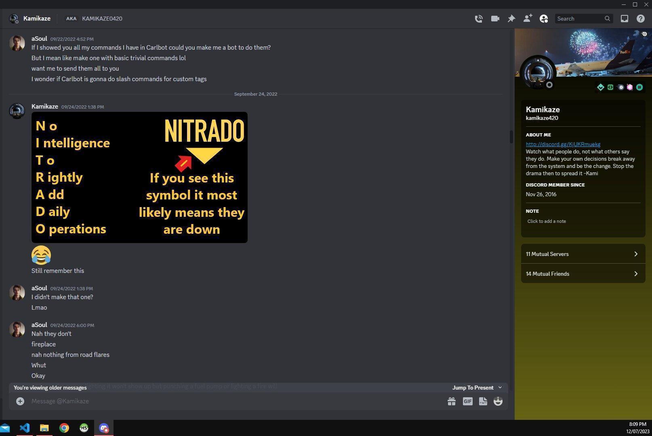Click the 'Lmao' message
The height and width of the screenshot is (436, 652).
pyautogui.click(x=39, y=308)
